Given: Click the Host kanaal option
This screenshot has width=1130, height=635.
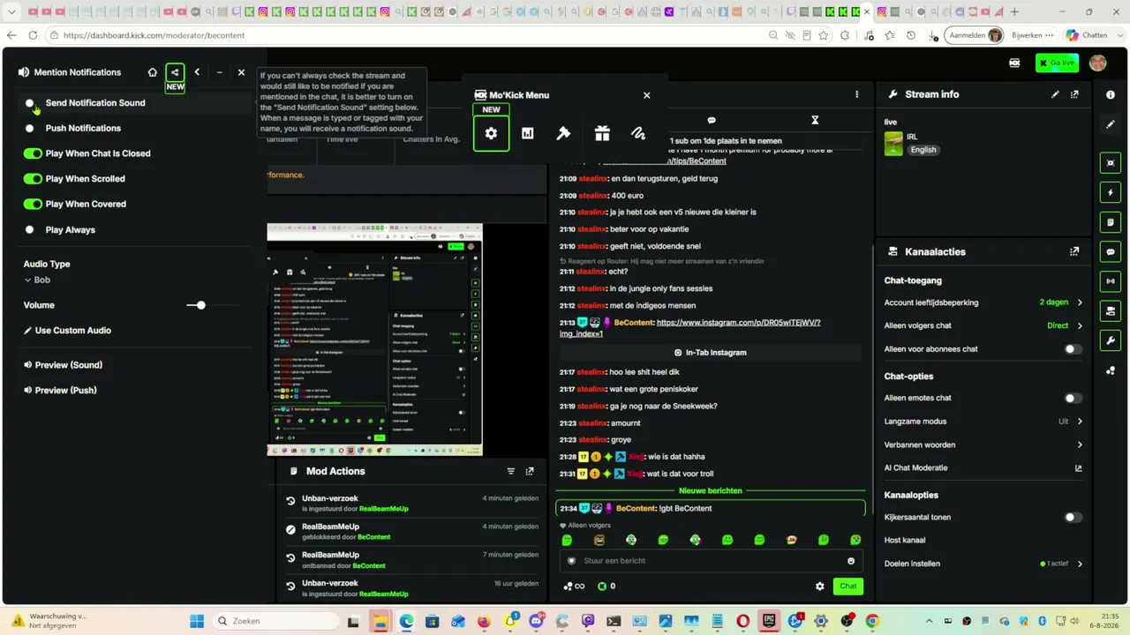Looking at the screenshot, I should click(x=905, y=541).
